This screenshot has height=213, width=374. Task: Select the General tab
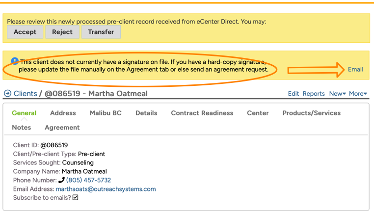(x=24, y=113)
